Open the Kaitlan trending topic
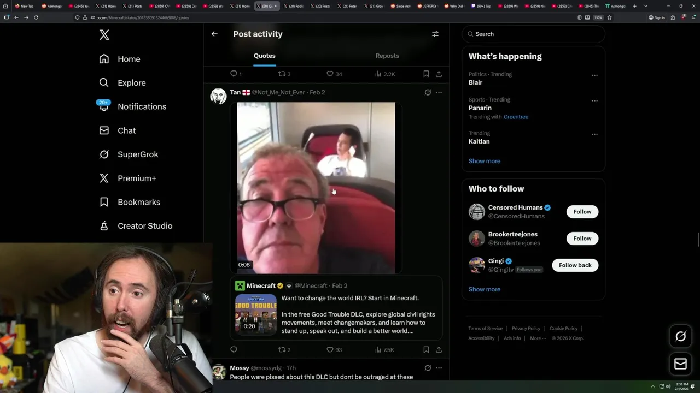 coord(479,141)
